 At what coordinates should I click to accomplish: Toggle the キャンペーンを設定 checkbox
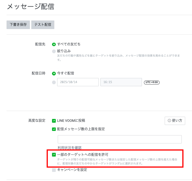(54, 170)
